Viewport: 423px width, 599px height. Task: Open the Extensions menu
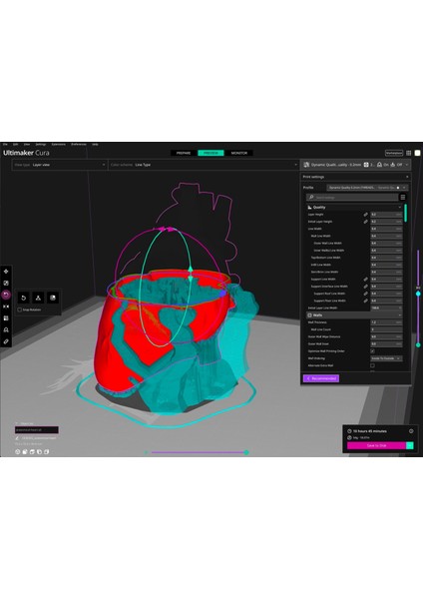[59, 145]
